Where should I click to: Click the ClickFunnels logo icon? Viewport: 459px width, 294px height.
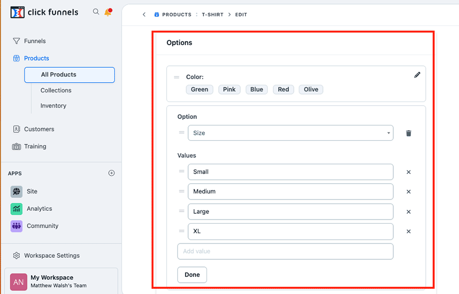[17, 12]
